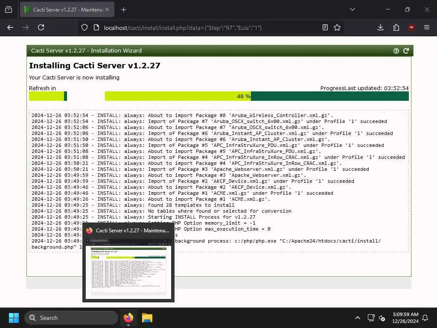Show site information page icon

tap(96, 27)
